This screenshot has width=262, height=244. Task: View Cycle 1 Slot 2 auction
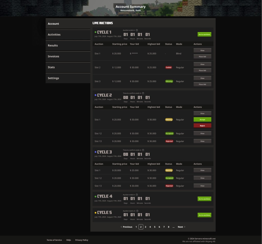[x=202, y=64]
